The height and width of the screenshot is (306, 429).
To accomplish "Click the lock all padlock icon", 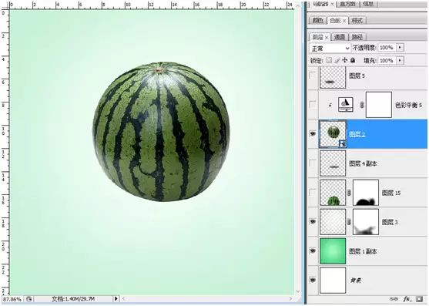I will [353, 60].
